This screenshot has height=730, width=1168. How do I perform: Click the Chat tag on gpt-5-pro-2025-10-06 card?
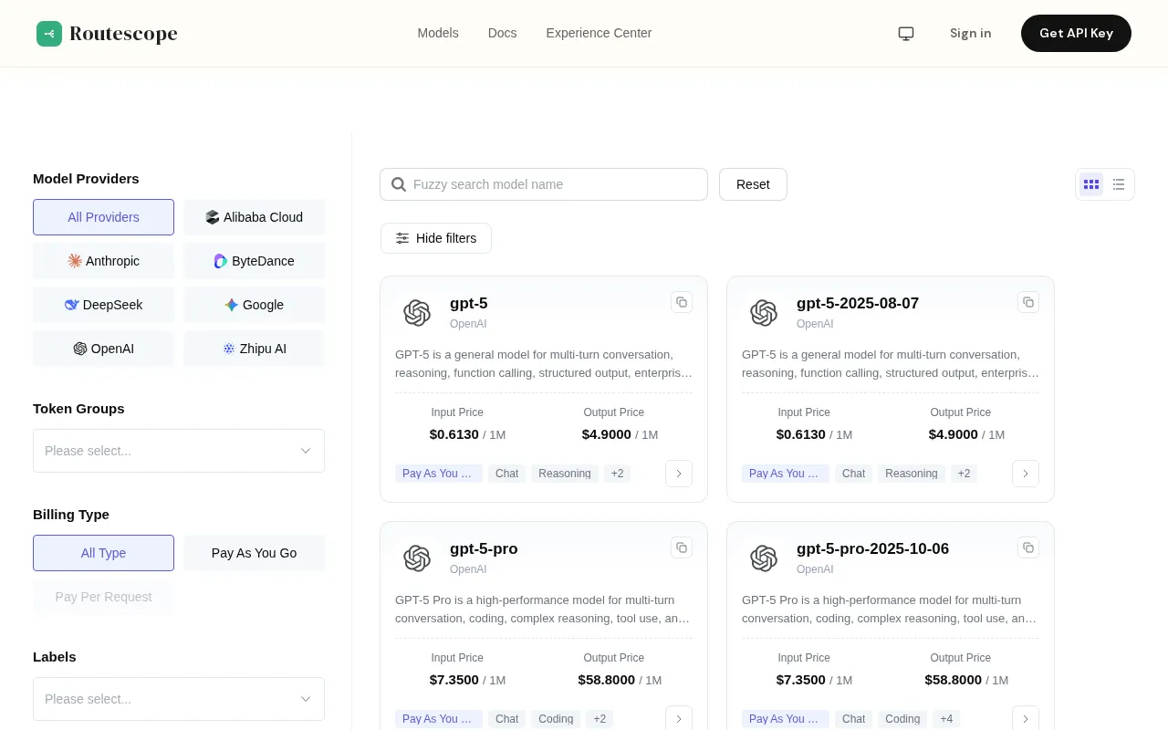pyautogui.click(x=854, y=719)
